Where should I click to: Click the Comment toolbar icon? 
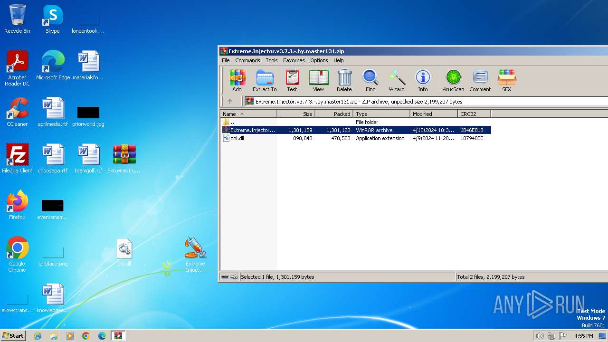(480, 80)
